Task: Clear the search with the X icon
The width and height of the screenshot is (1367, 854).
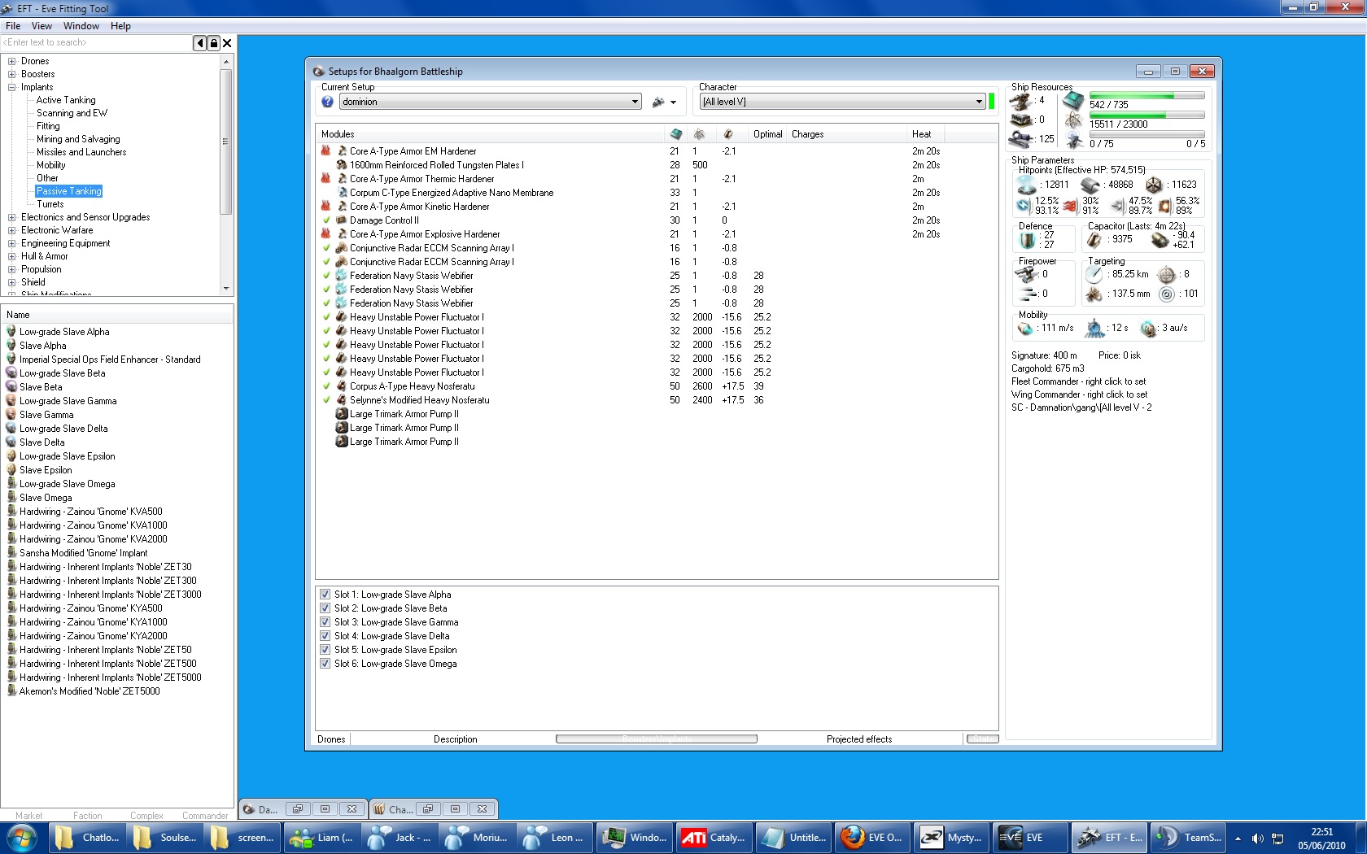Action: 227,43
